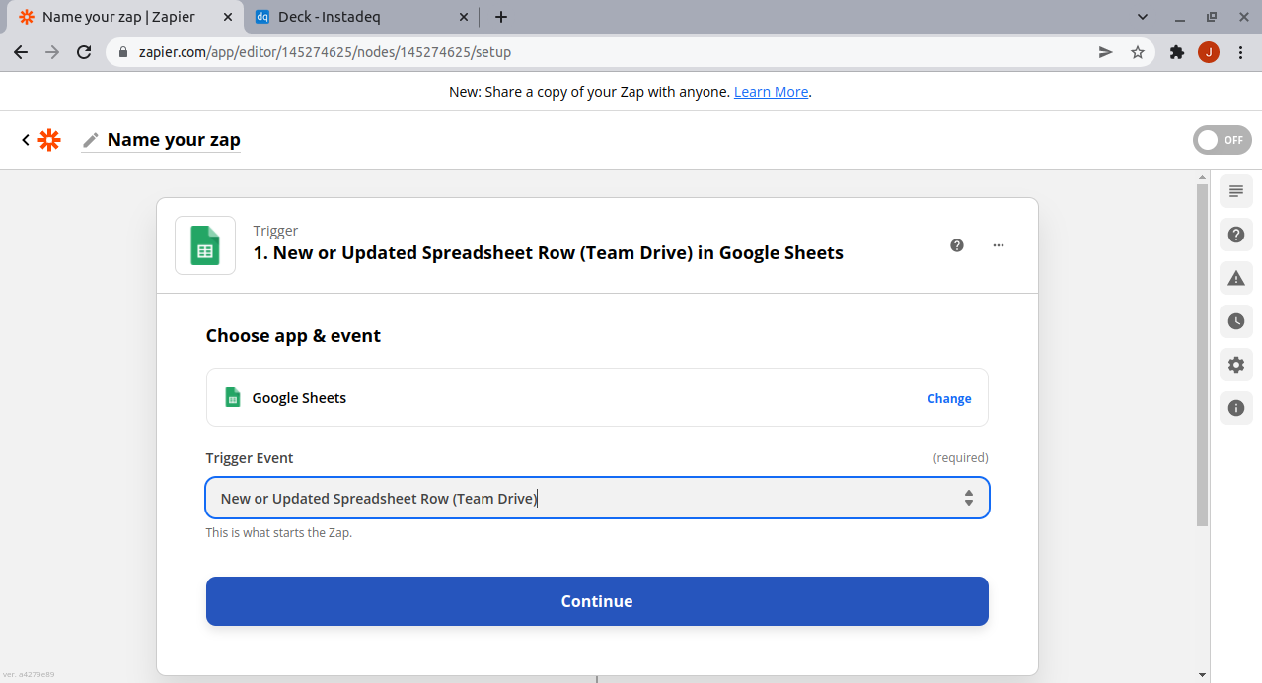Click the 'Choose app & event' heading
Image resolution: width=1262 pixels, height=683 pixels.
293,336
